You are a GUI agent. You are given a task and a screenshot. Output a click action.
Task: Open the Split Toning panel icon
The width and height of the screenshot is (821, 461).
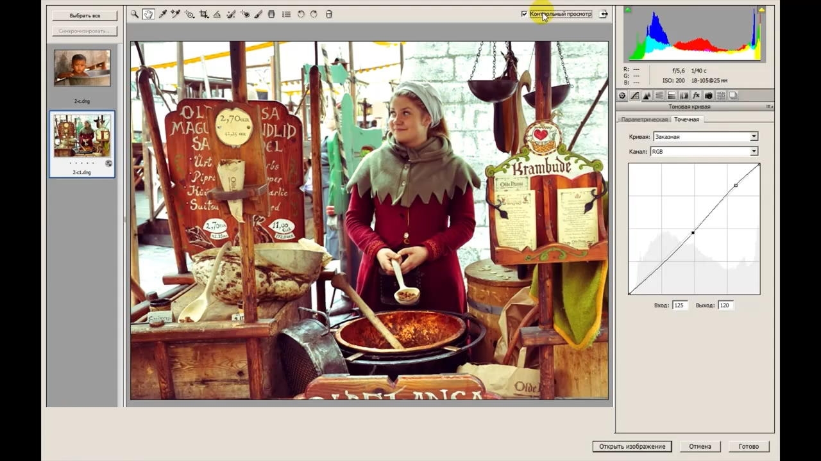[x=672, y=95]
